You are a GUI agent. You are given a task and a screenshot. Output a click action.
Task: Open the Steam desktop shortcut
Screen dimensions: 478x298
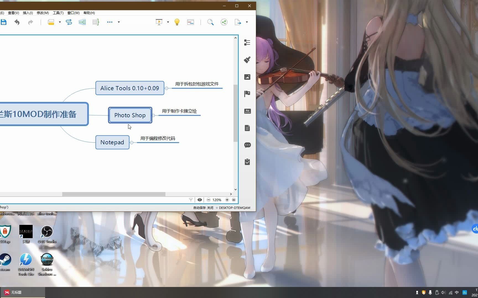point(5,262)
